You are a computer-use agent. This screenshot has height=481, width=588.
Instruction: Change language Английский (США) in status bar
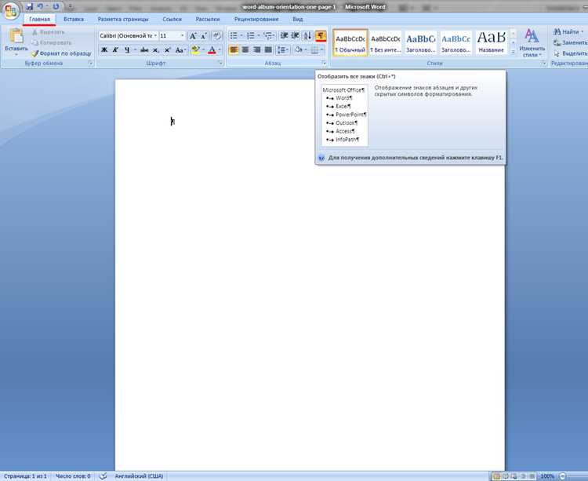tap(139, 476)
